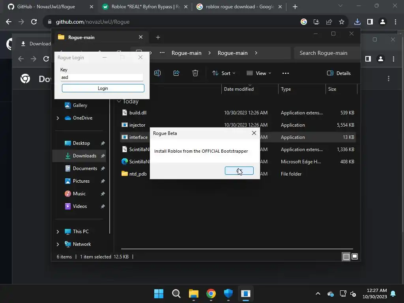Switch to the details list view layout
The width and height of the screenshot is (404, 303).
click(346, 256)
